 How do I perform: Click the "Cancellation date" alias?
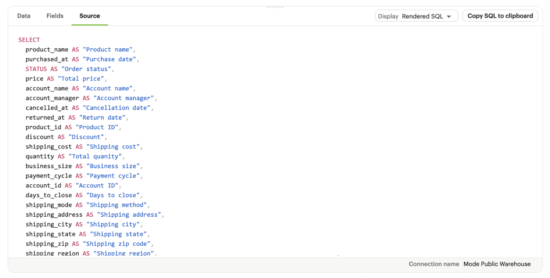click(117, 108)
